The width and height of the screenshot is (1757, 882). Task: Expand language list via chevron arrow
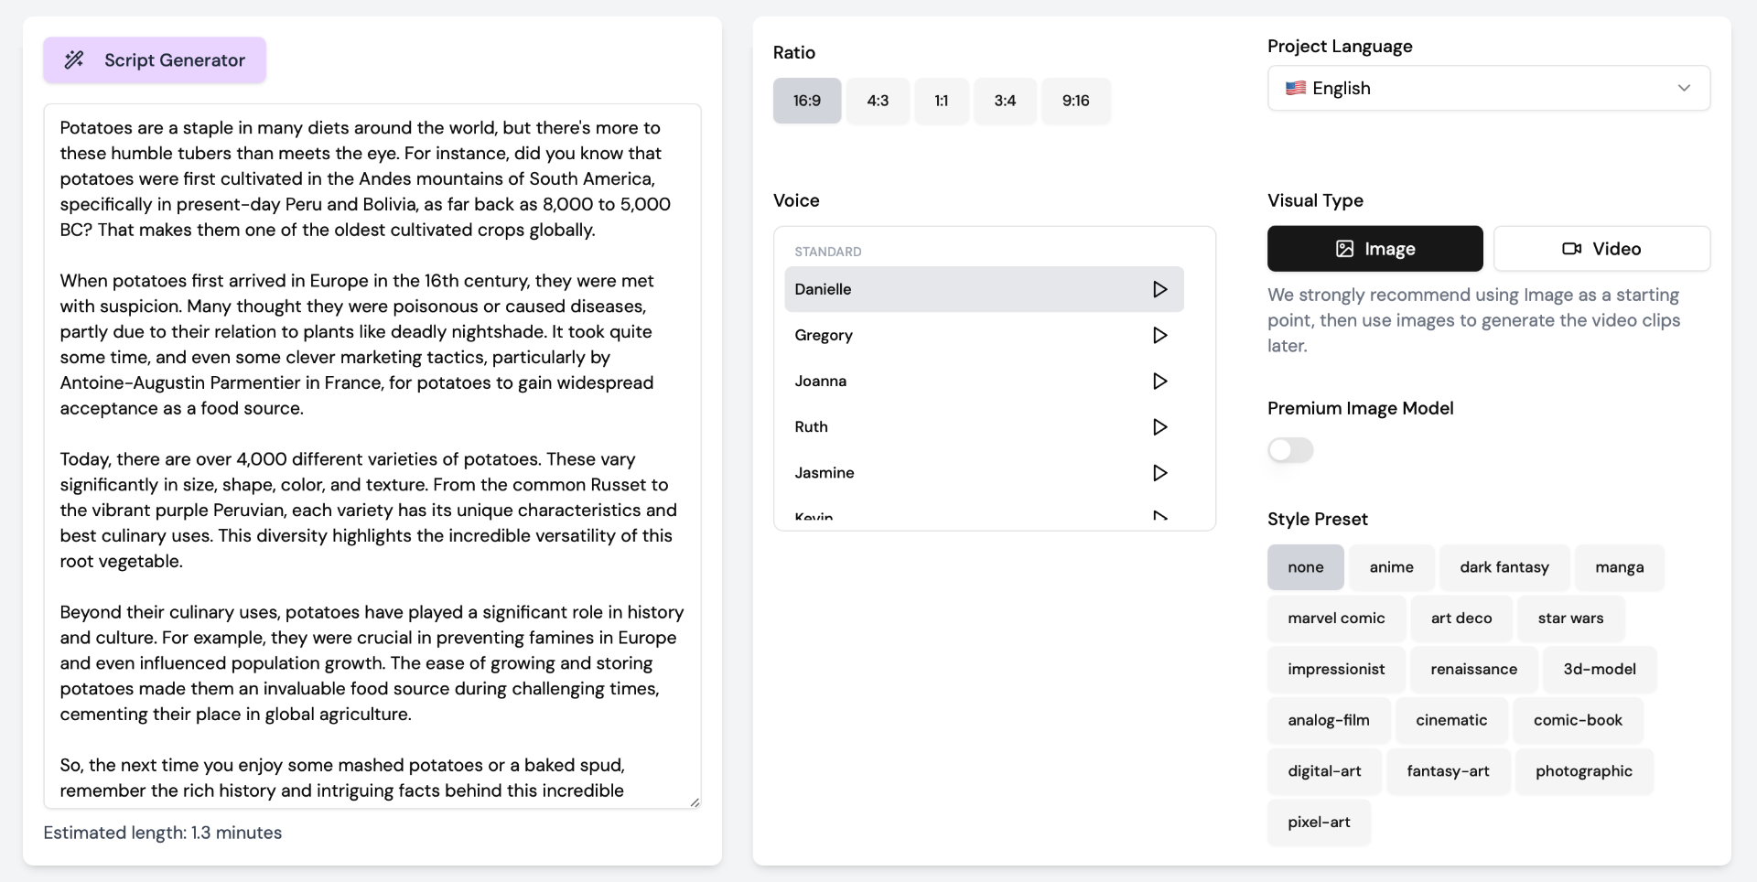(x=1684, y=88)
